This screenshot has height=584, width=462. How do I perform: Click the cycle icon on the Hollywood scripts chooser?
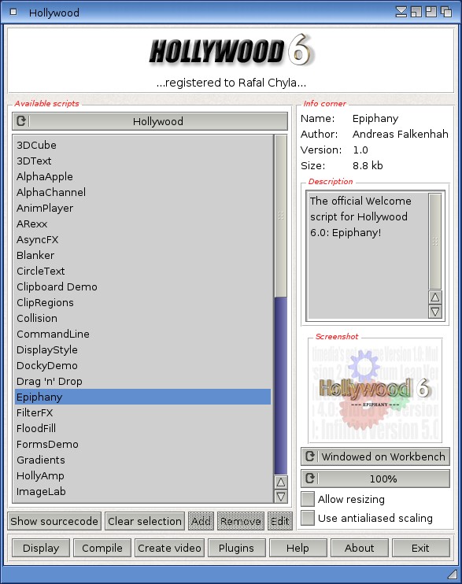tap(21, 121)
